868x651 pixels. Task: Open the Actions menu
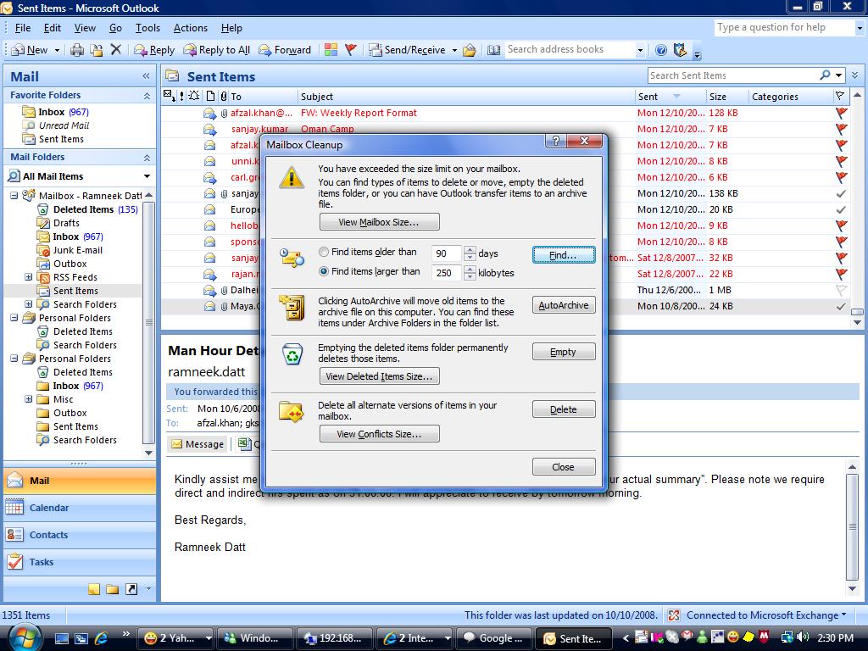coord(190,27)
